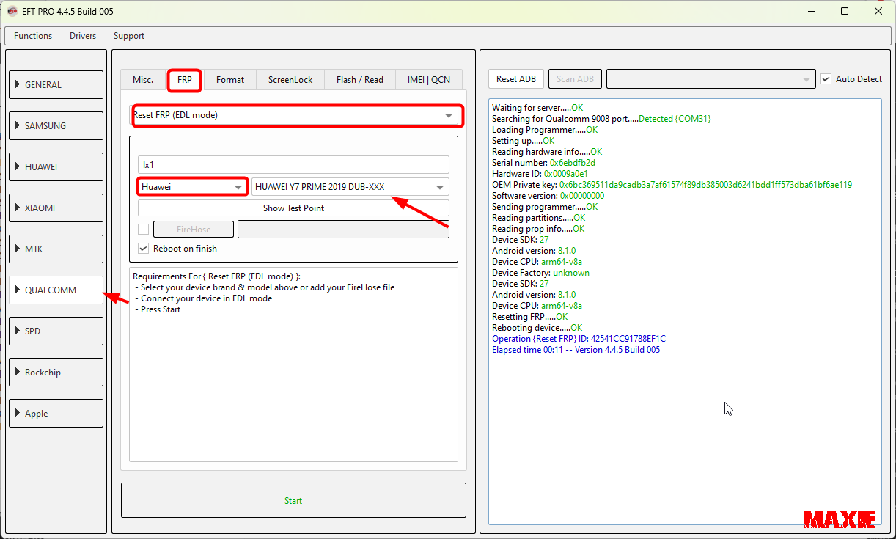896x539 pixels.
Task: Click the Show Test Point button
Action: point(293,208)
